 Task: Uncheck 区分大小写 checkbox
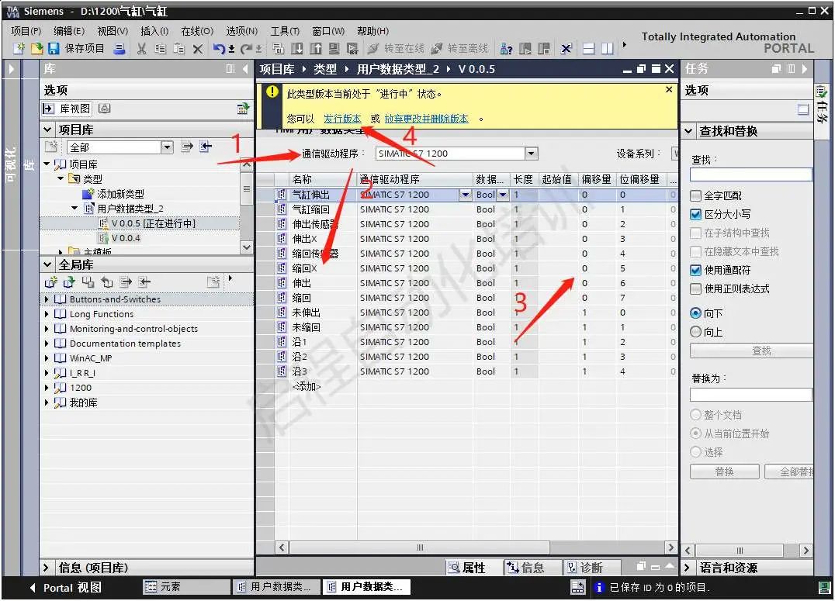(x=695, y=215)
